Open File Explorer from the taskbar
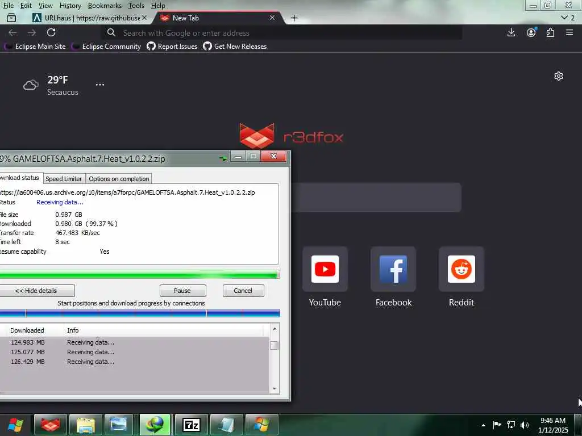 click(x=86, y=425)
